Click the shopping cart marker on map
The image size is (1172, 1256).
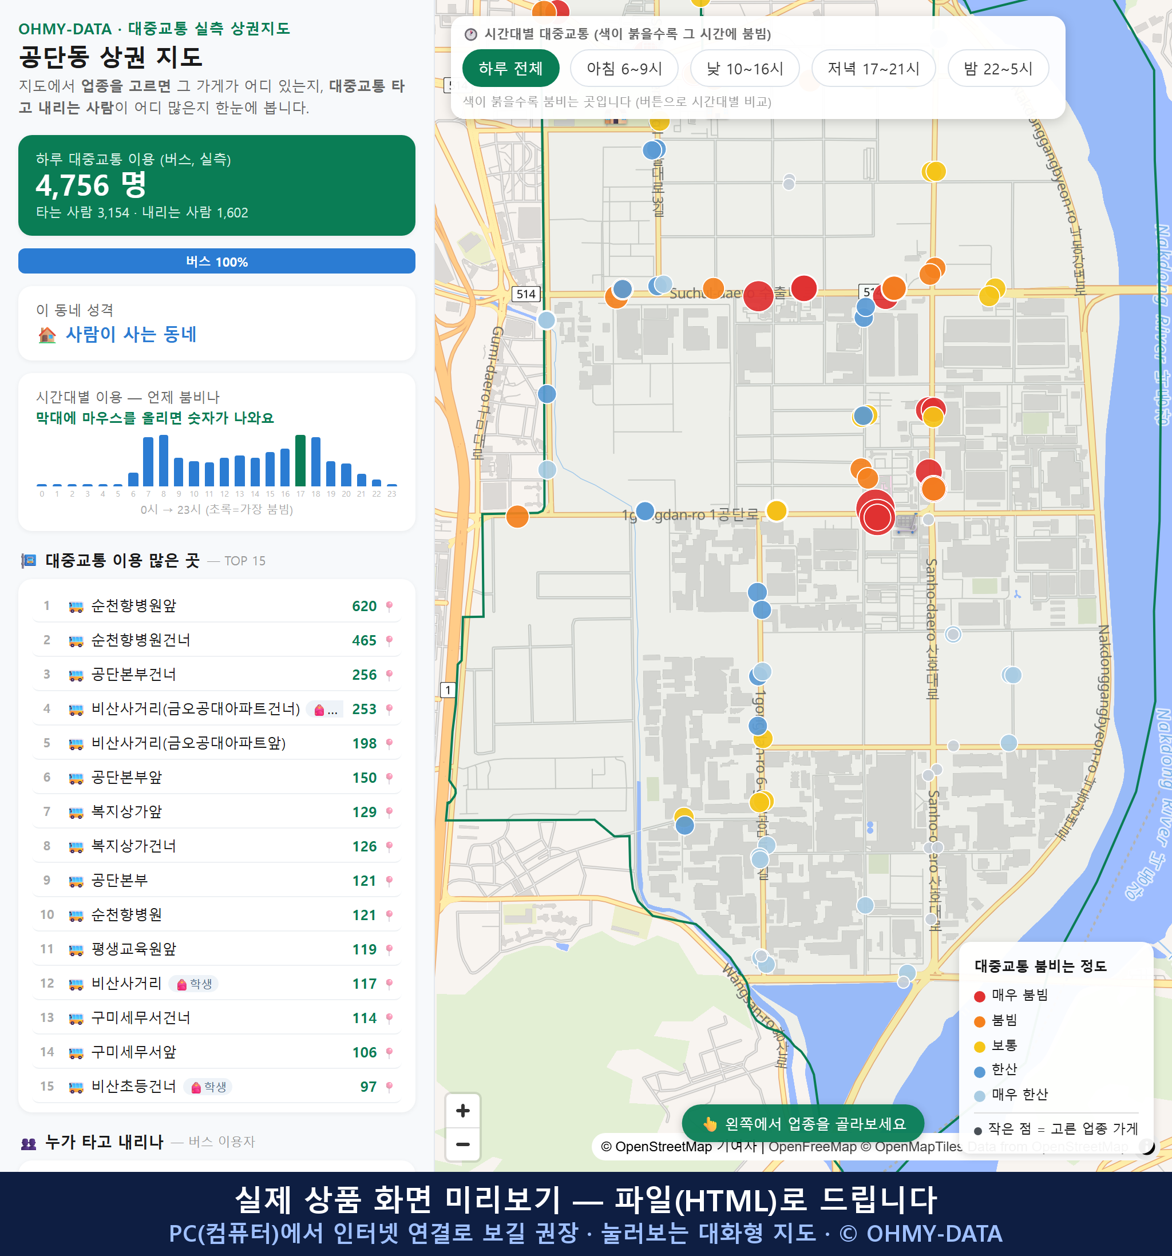click(x=906, y=523)
